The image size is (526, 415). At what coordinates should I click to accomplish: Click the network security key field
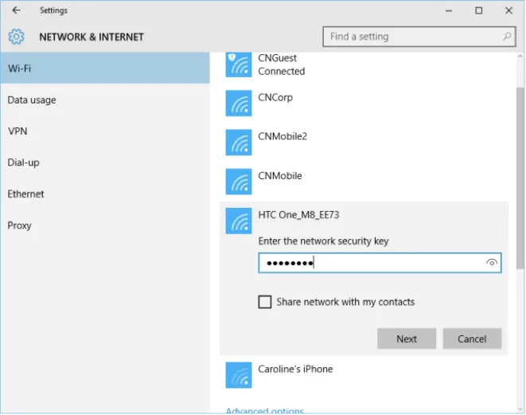coord(370,263)
